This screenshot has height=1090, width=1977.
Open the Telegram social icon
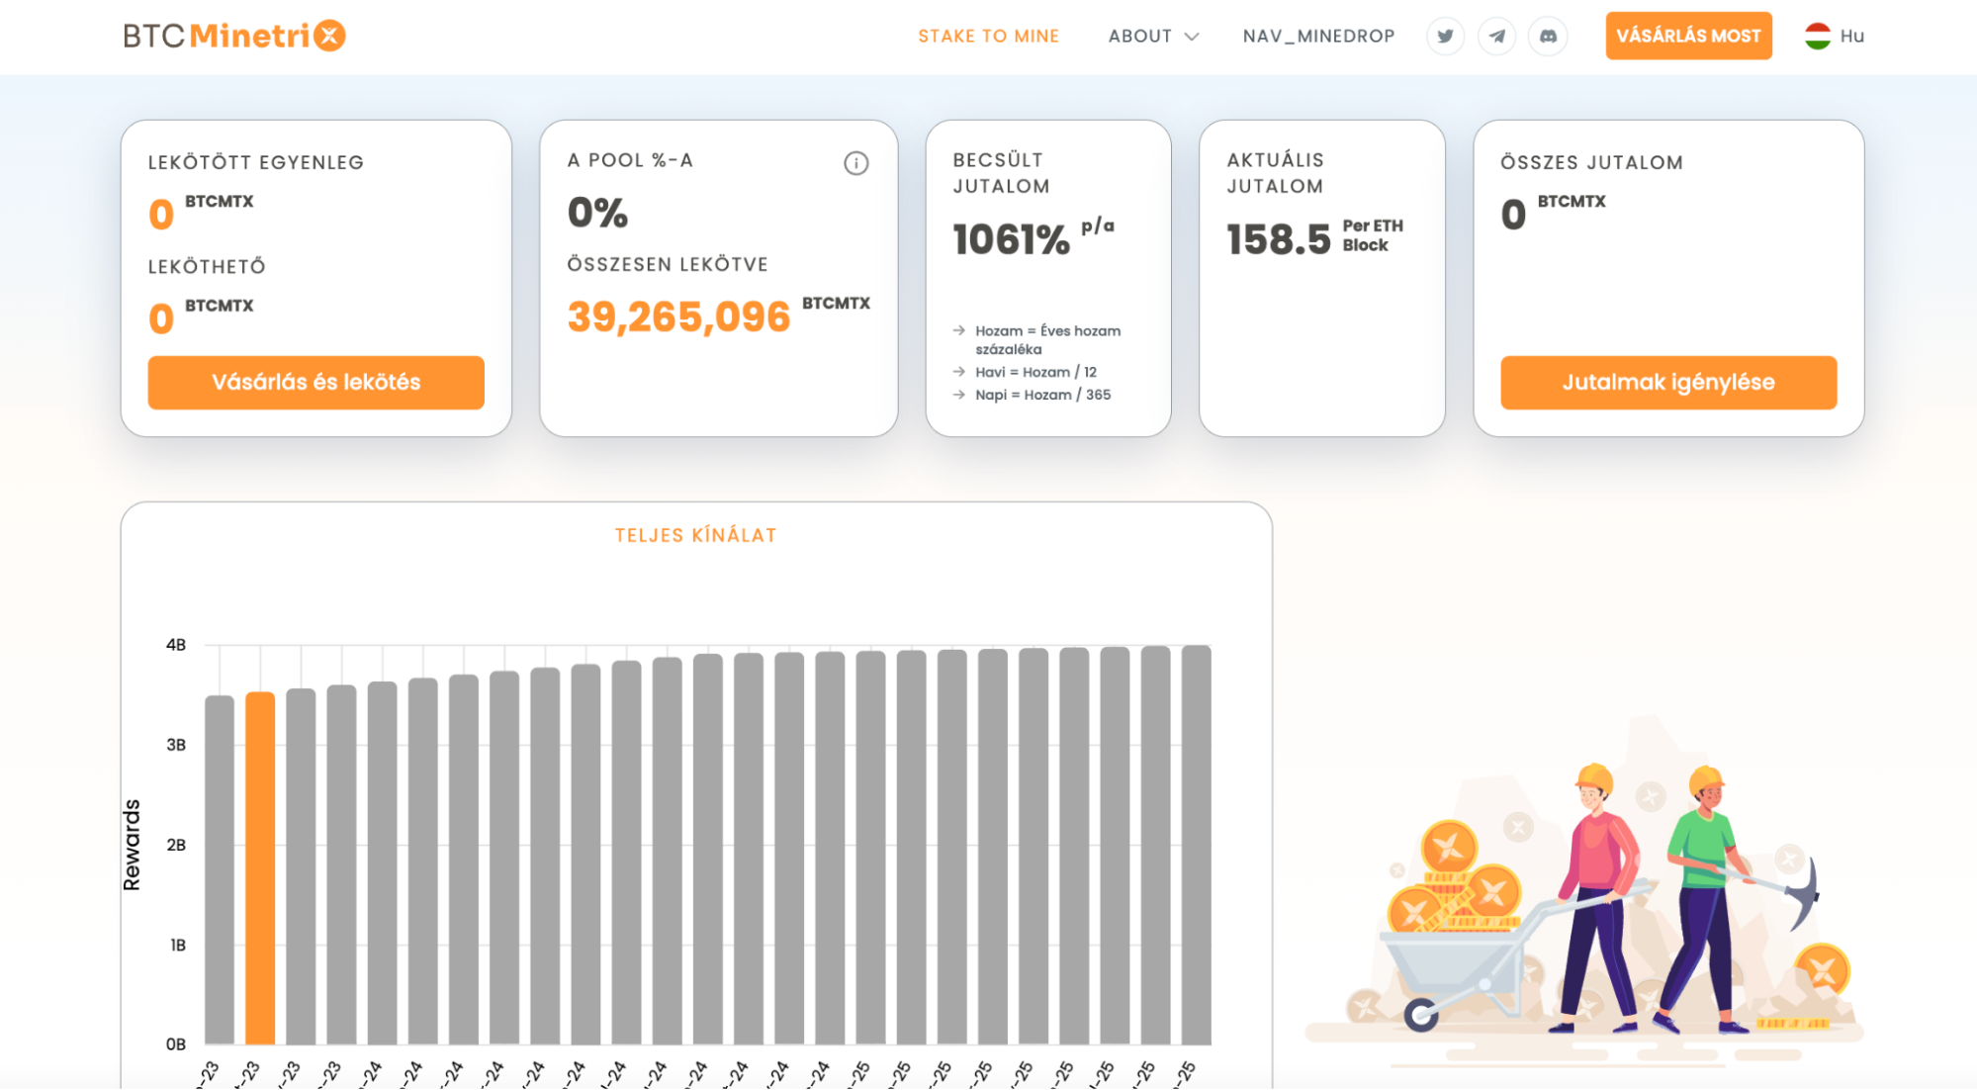pyautogui.click(x=1496, y=37)
